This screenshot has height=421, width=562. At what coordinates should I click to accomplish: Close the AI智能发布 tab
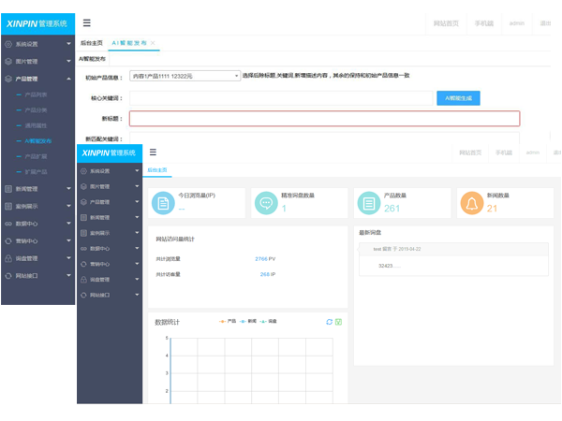click(x=153, y=43)
